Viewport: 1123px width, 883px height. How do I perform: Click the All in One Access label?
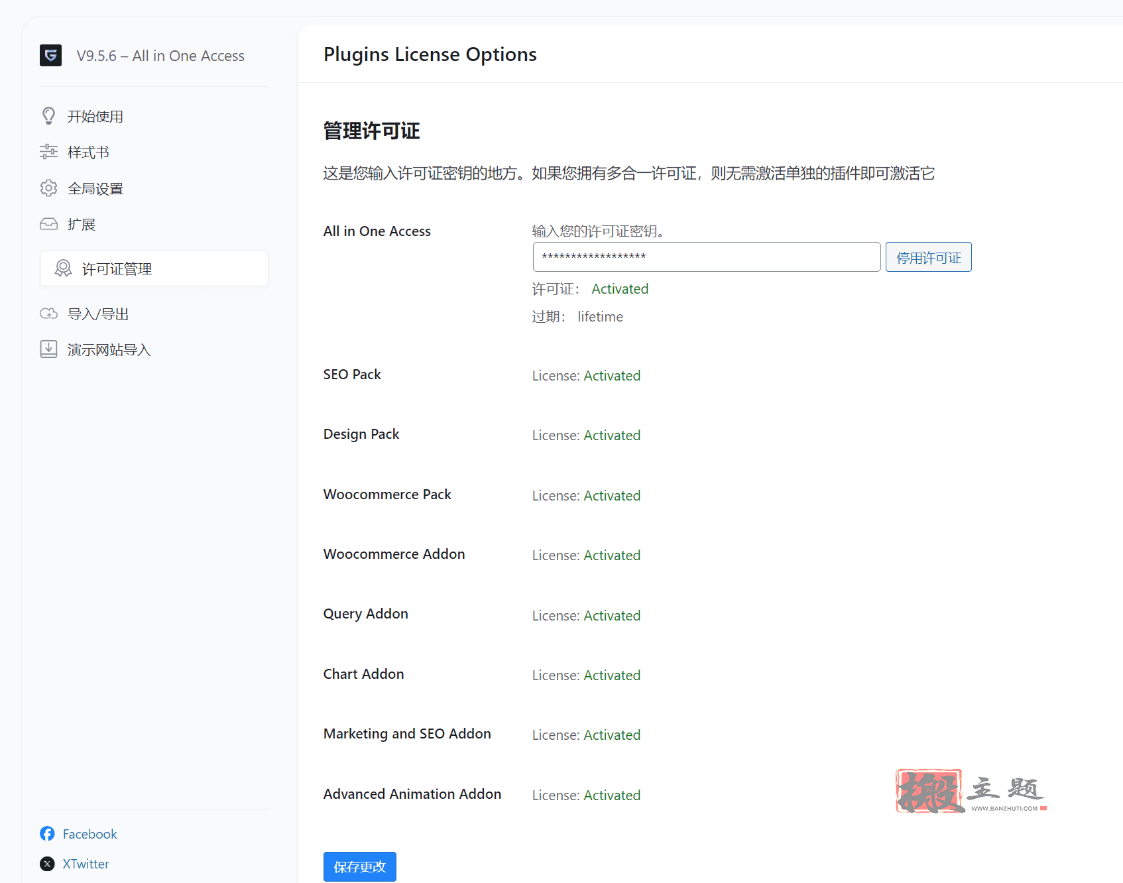pos(377,231)
